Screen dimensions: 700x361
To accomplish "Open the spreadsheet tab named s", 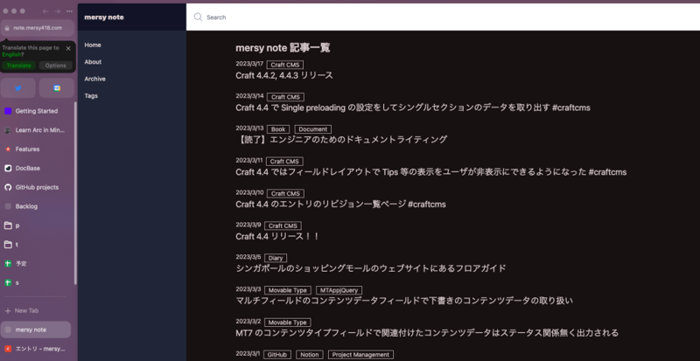I will tap(36, 283).
